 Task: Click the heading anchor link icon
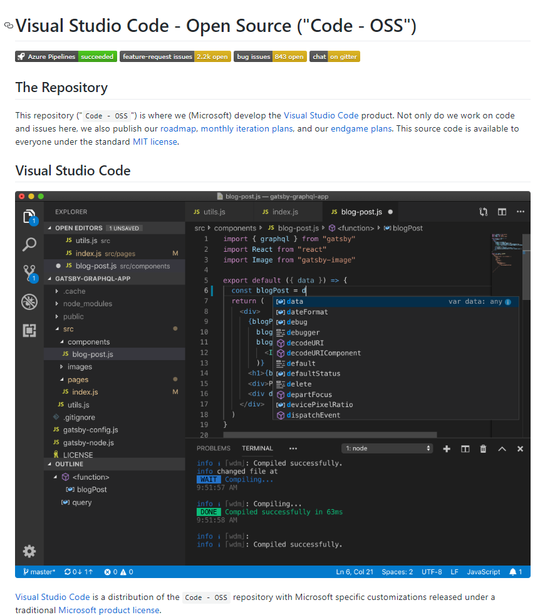click(x=9, y=26)
